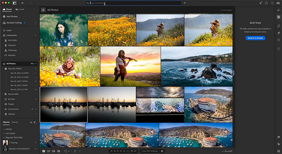The height and width of the screenshot is (154, 282).
Task: Collapse the Recently Added chevron
Action: (x=36, y=69)
